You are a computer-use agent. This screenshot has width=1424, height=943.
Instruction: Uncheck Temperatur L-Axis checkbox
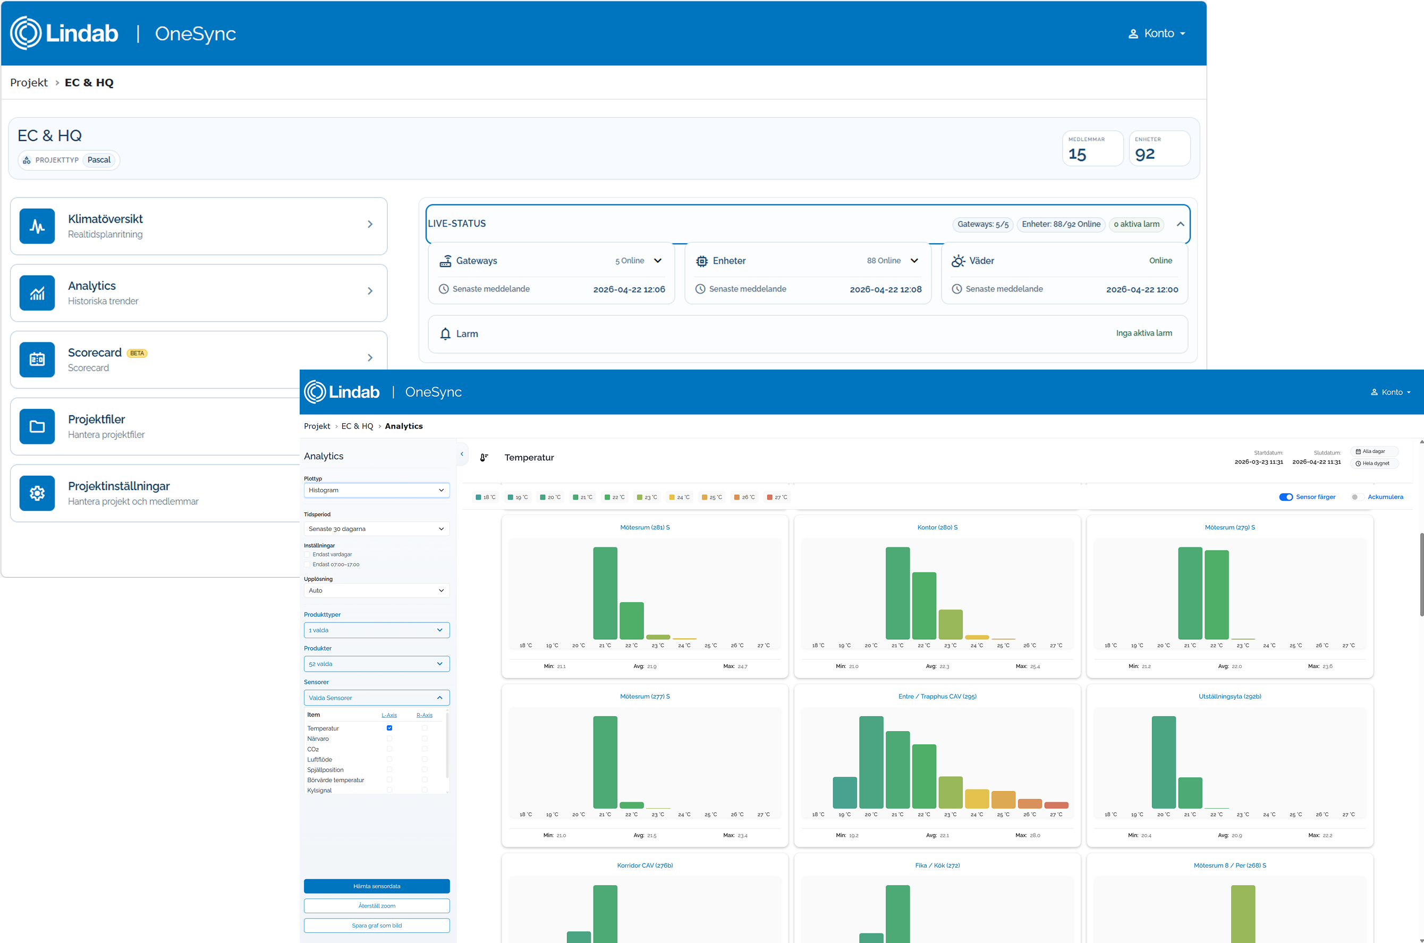(x=389, y=728)
